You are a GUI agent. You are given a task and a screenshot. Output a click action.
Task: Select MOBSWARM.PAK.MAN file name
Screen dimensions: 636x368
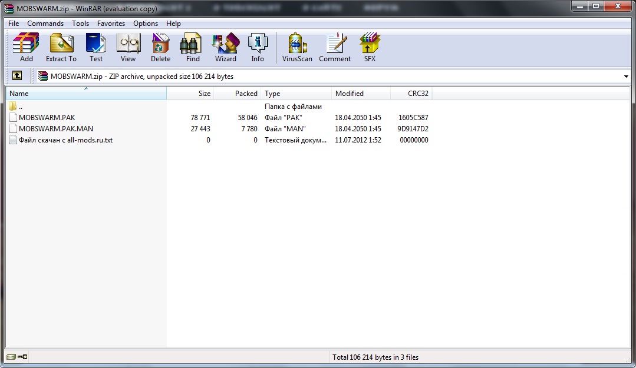pyautogui.click(x=56, y=129)
